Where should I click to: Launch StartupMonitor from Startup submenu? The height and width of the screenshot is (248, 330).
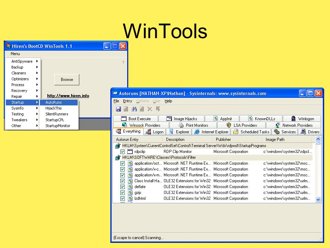(x=59, y=126)
